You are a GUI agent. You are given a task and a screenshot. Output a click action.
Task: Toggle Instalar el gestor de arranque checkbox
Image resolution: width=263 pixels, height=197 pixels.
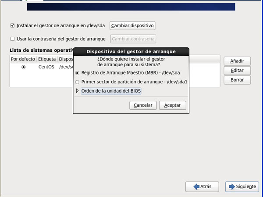point(12,25)
